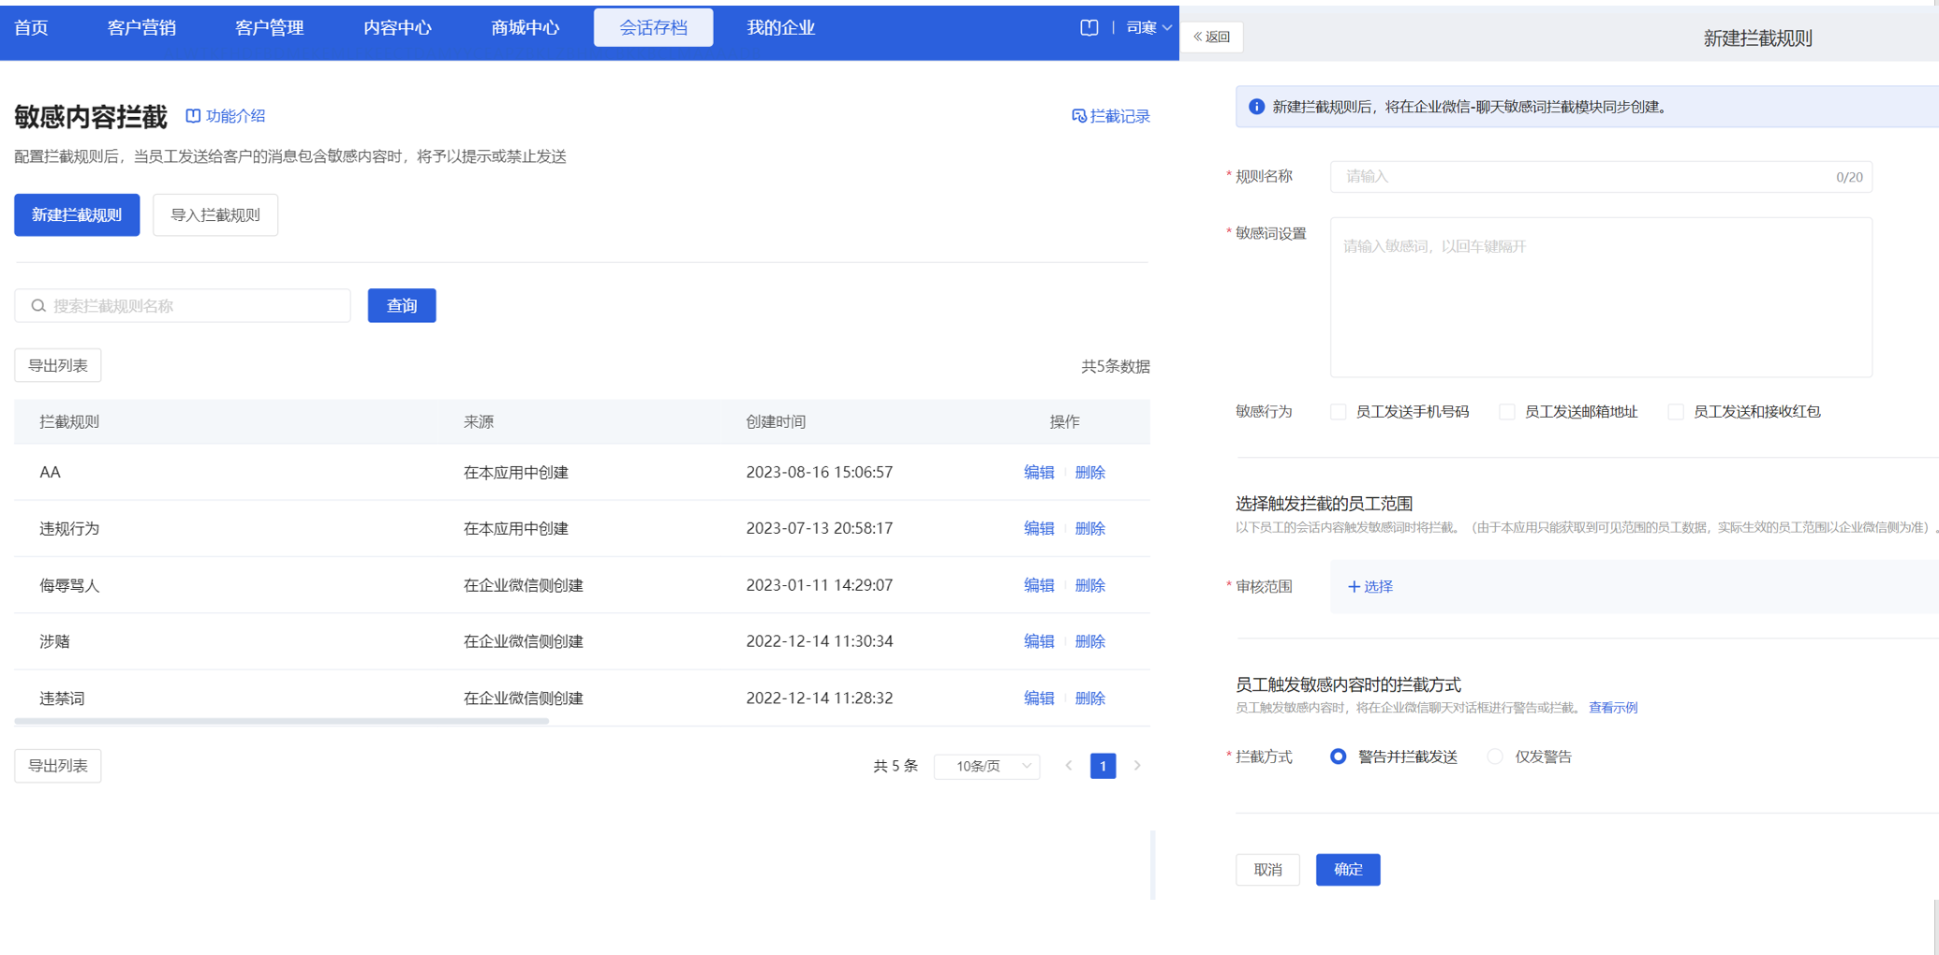Edit the 违禁词 rule
Viewport: 1939px width, 955px height.
[x=1039, y=698]
